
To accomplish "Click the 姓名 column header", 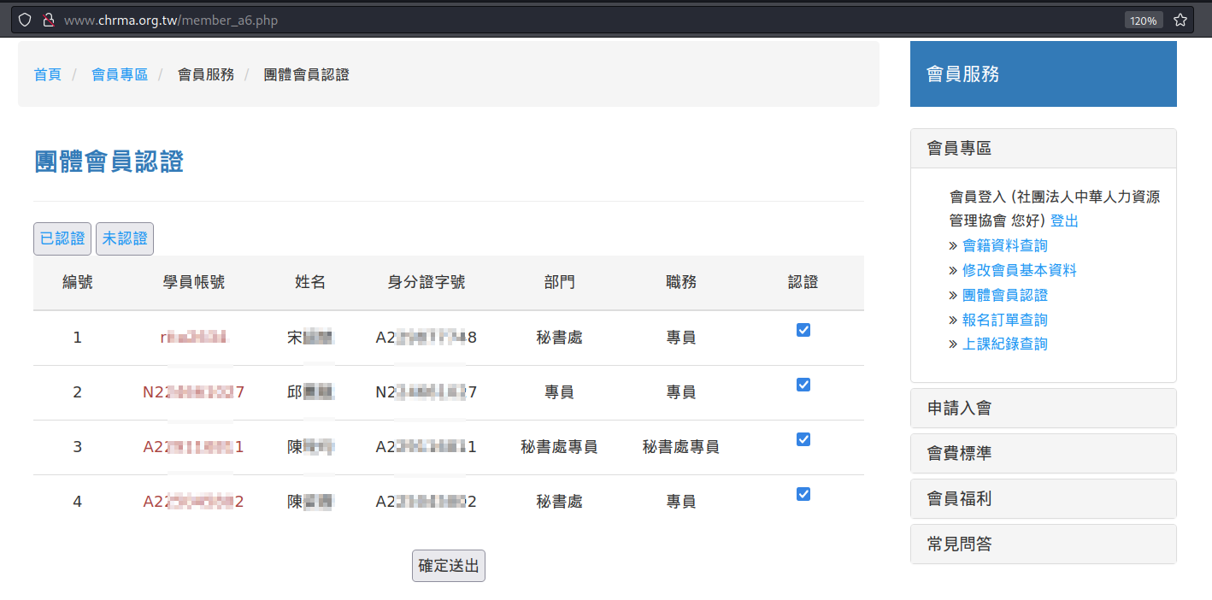I will click(x=310, y=282).
